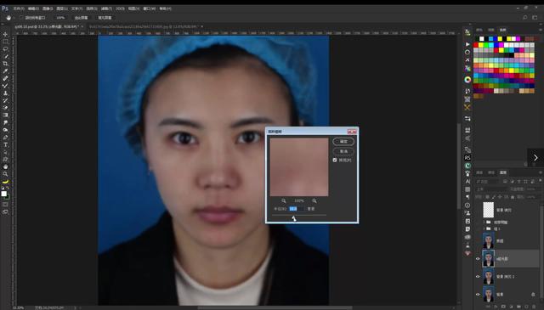Click the zoom-in magnifier in blur dialog

tap(314, 200)
